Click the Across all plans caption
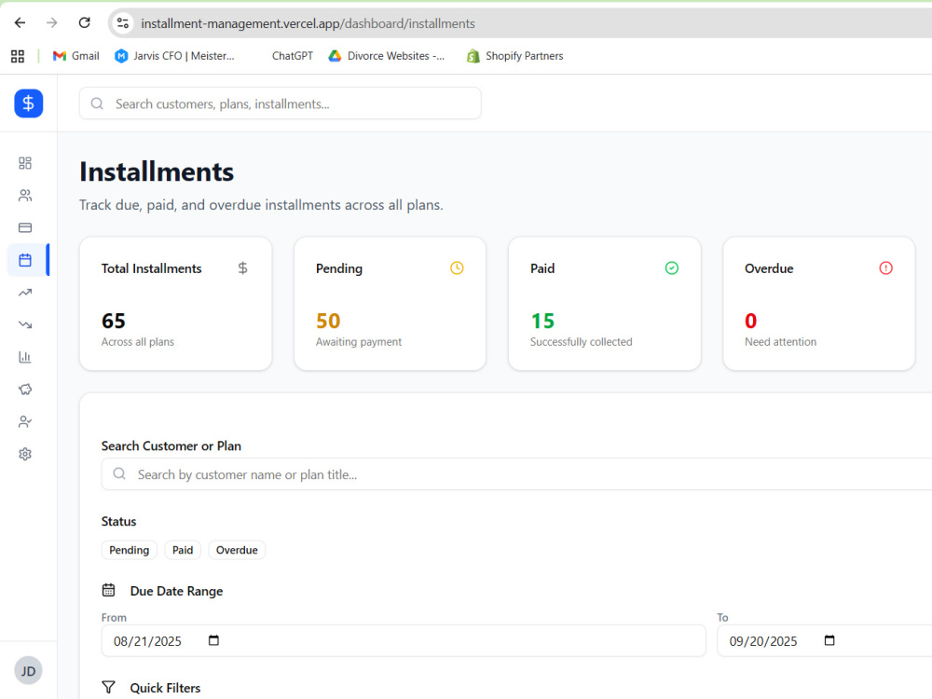The height and width of the screenshot is (699, 932). [137, 342]
